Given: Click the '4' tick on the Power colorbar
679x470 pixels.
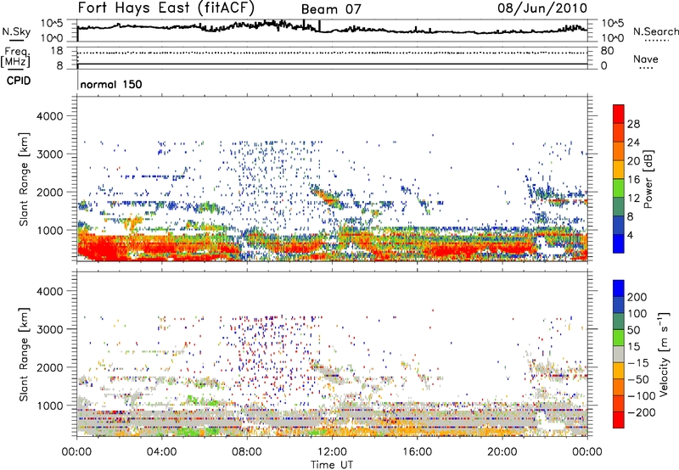Looking at the screenshot, I should coord(630,235).
